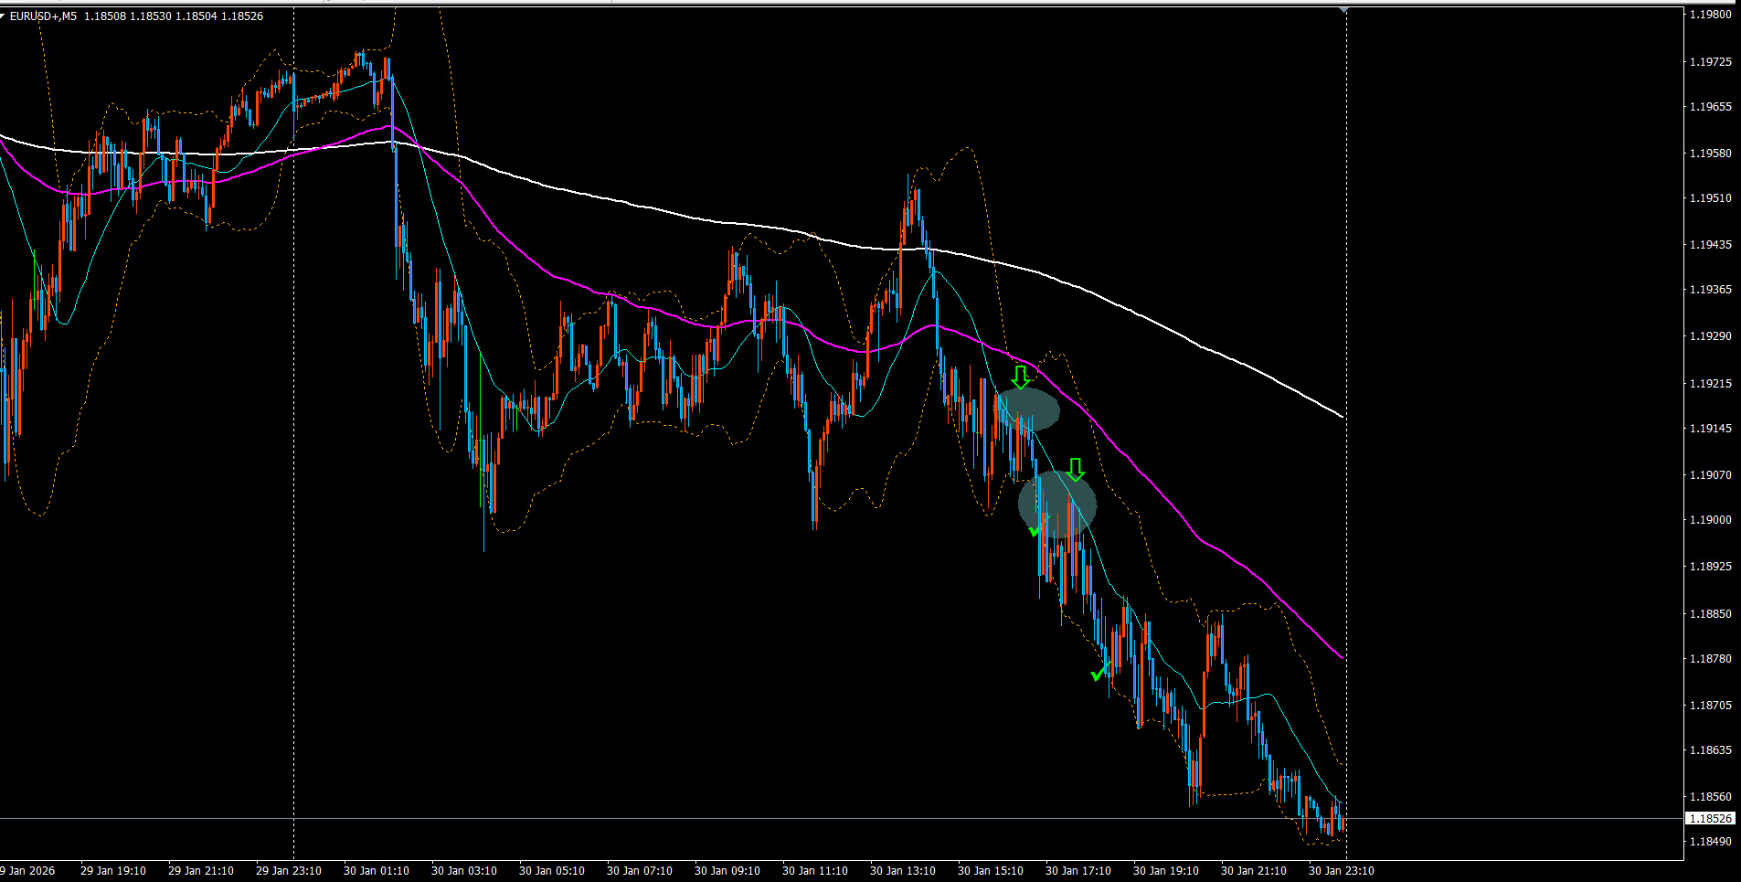
Task: Click the 30 Jan 13:10 time label
Action: click(x=903, y=870)
